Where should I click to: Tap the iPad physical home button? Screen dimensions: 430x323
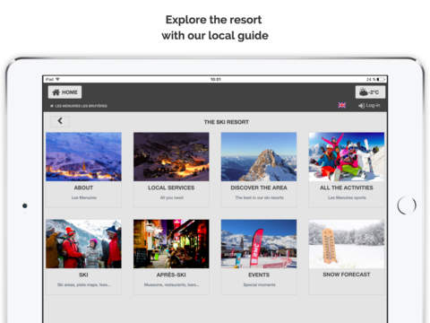(407, 205)
